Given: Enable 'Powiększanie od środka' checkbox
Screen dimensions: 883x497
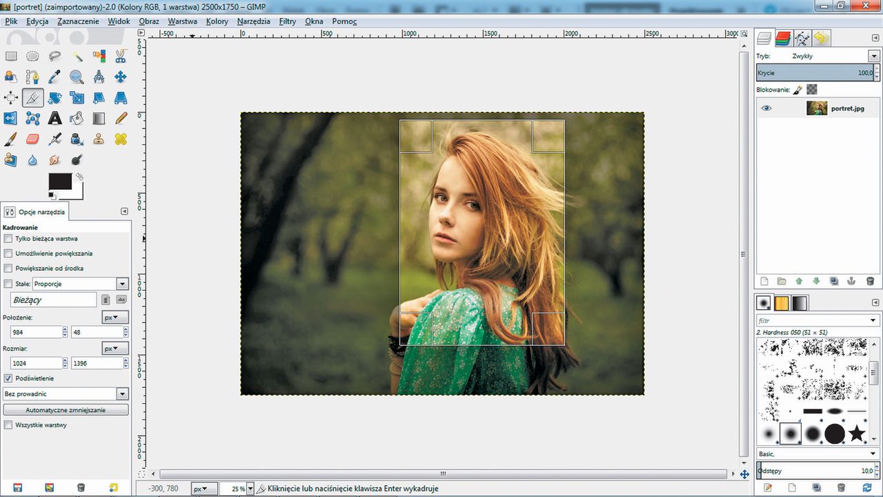Looking at the screenshot, I should [8, 268].
